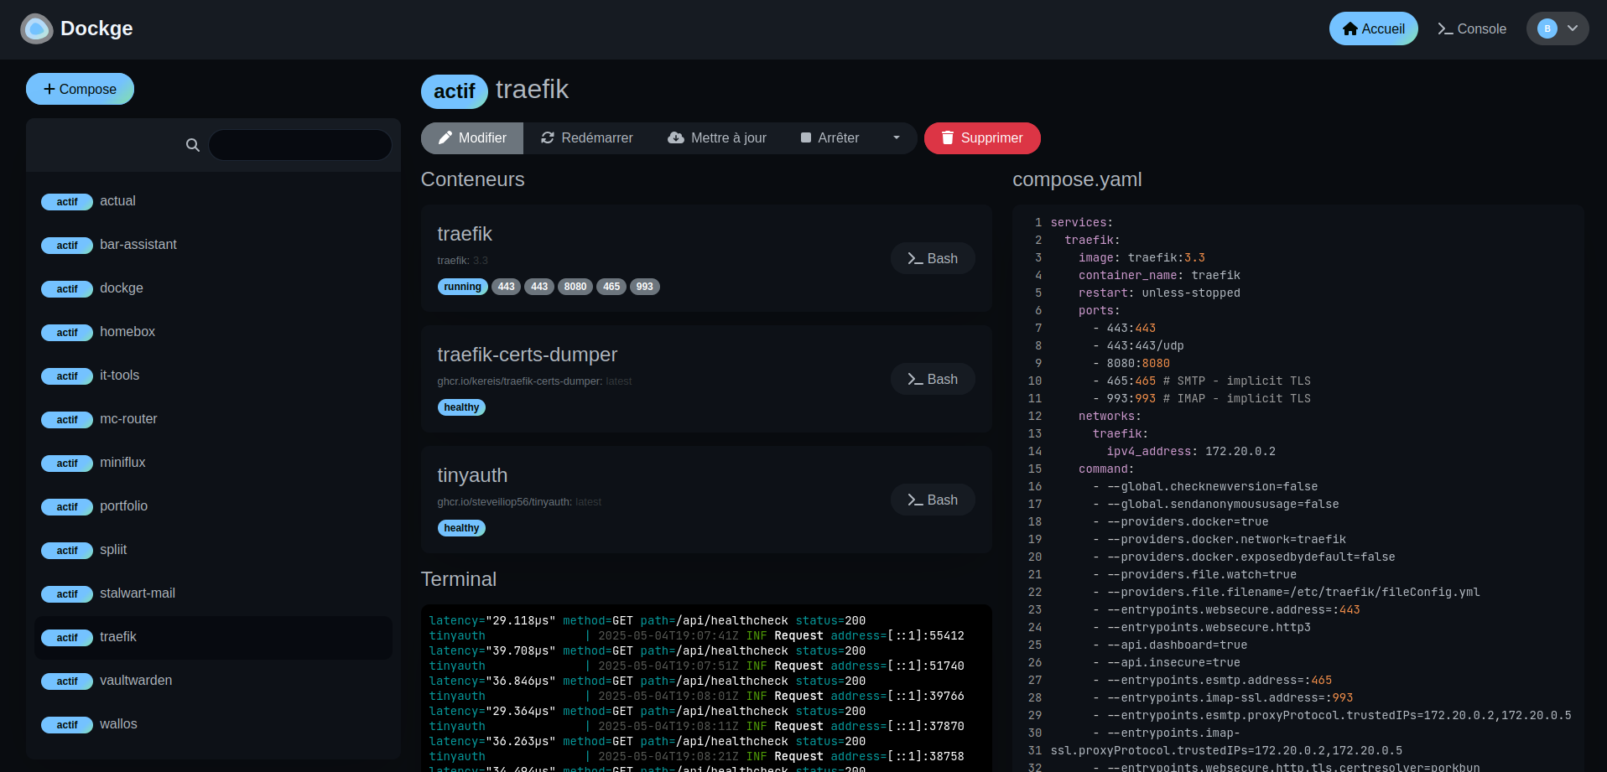Select the mc-router stack
The width and height of the screenshot is (1607, 772).
tap(213, 419)
